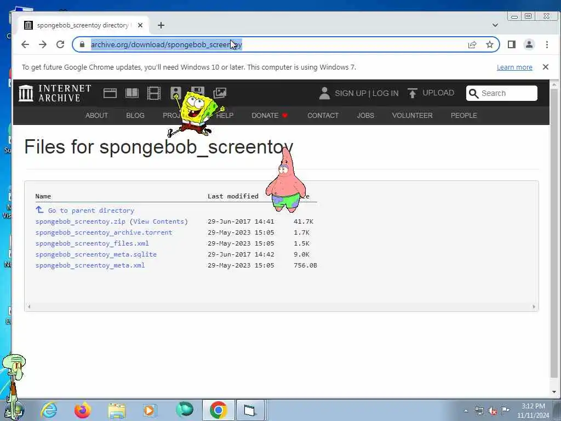Go back with the browser Back arrow
Viewport: 561px width, 421px height.
(25, 44)
